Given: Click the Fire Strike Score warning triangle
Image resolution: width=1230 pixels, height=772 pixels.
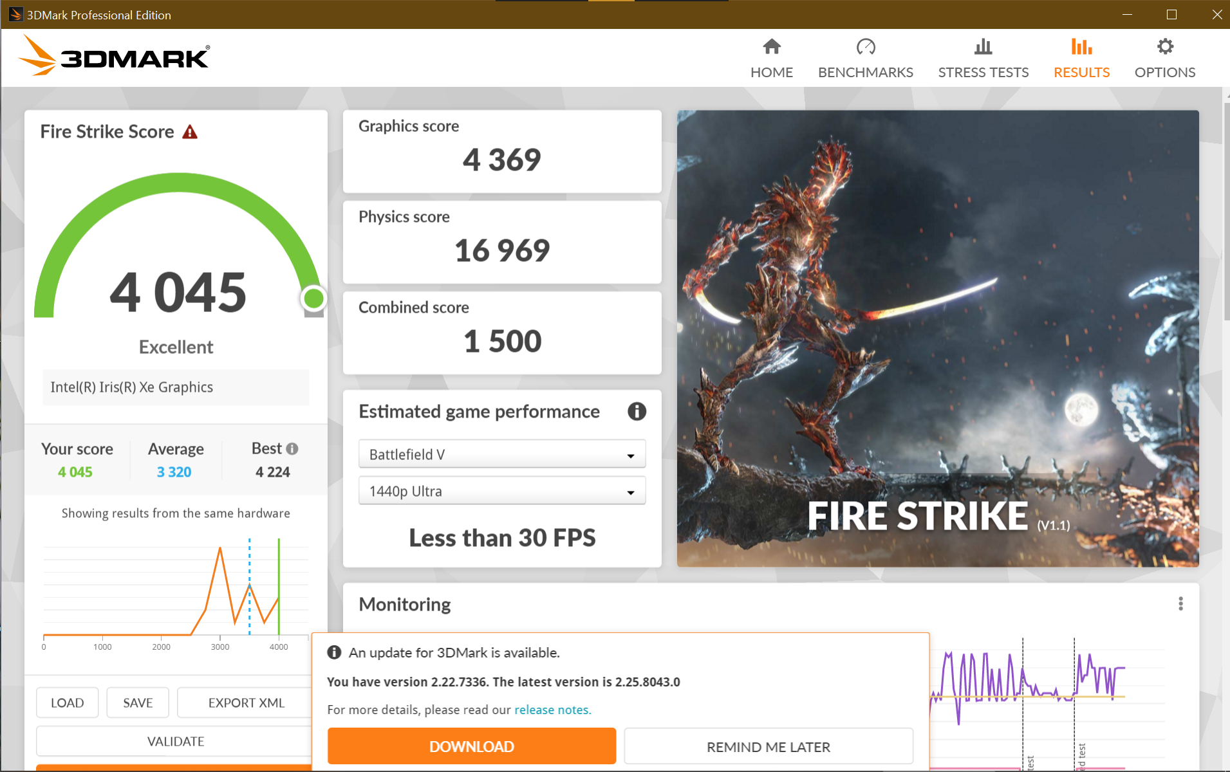Looking at the screenshot, I should pyautogui.click(x=190, y=132).
